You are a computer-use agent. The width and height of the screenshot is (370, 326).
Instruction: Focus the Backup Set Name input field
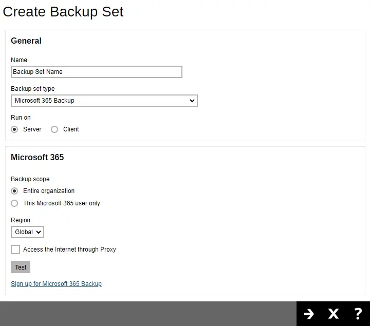point(96,72)
